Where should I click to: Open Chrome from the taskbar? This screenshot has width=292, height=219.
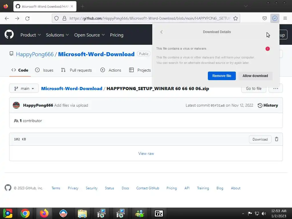point(25,213)
